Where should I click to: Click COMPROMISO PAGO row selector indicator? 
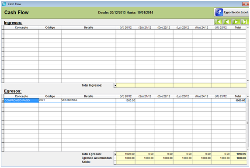click(x=3, y=101)
